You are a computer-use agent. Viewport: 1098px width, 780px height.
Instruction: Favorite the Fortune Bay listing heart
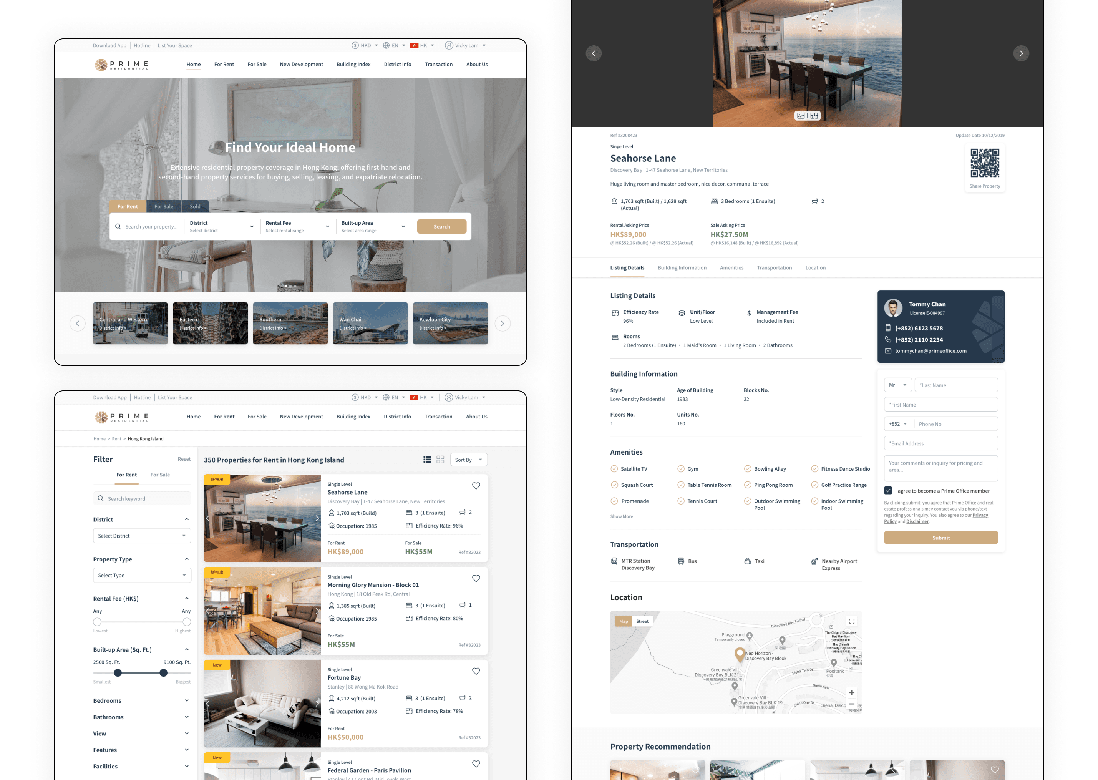coord(476,671)
